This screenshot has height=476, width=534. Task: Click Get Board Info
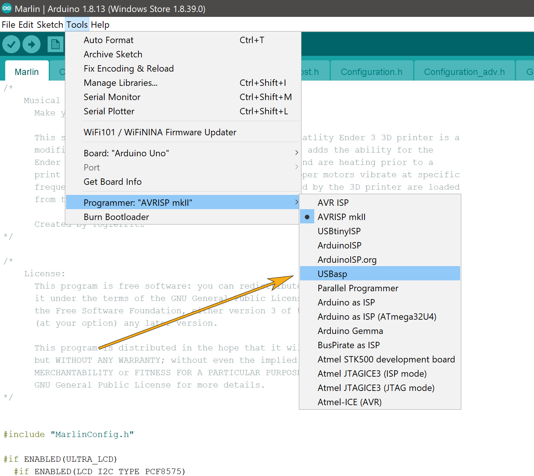point(112,182)
